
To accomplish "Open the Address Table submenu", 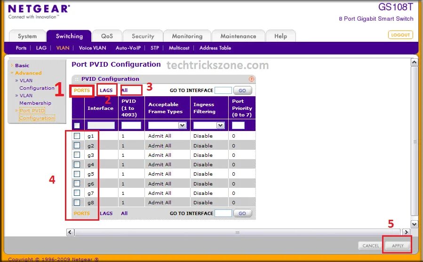I will 215,48.
